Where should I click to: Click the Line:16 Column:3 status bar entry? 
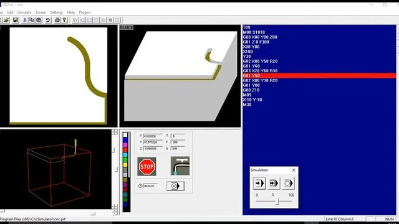339,219
